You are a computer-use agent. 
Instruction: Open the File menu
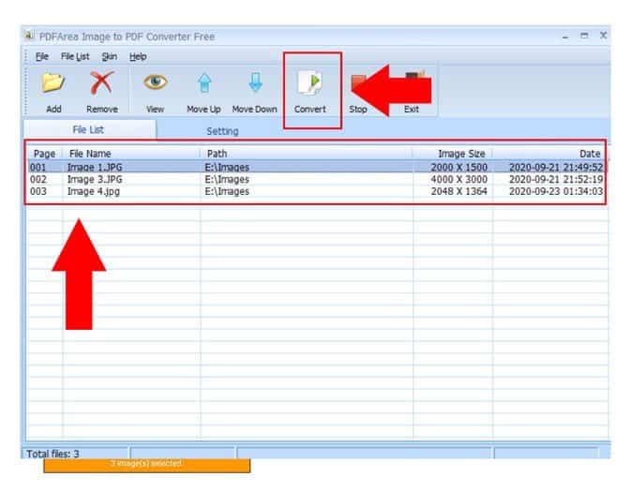coord(41,56)
